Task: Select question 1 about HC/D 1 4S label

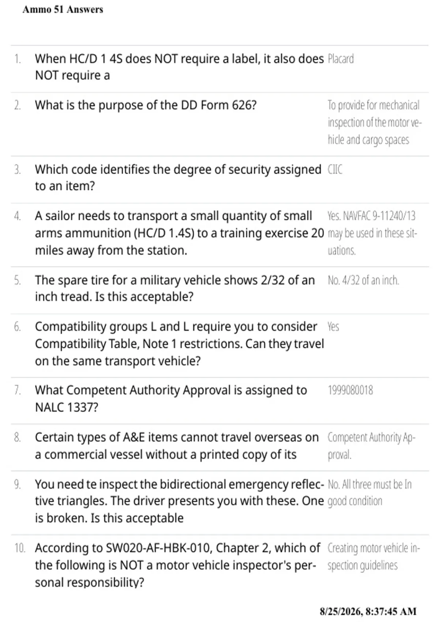Action: [179, 67]
